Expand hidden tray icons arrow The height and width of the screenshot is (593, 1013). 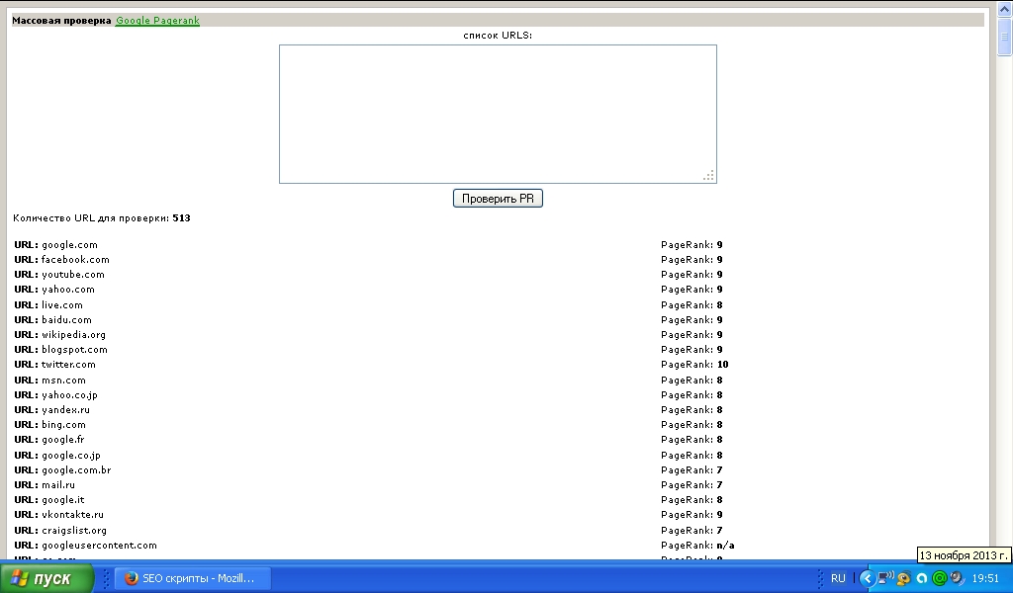(867, 578)
